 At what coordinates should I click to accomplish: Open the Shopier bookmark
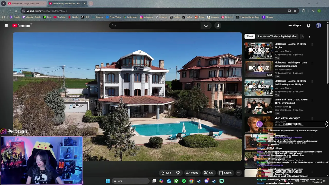[268, 17]
